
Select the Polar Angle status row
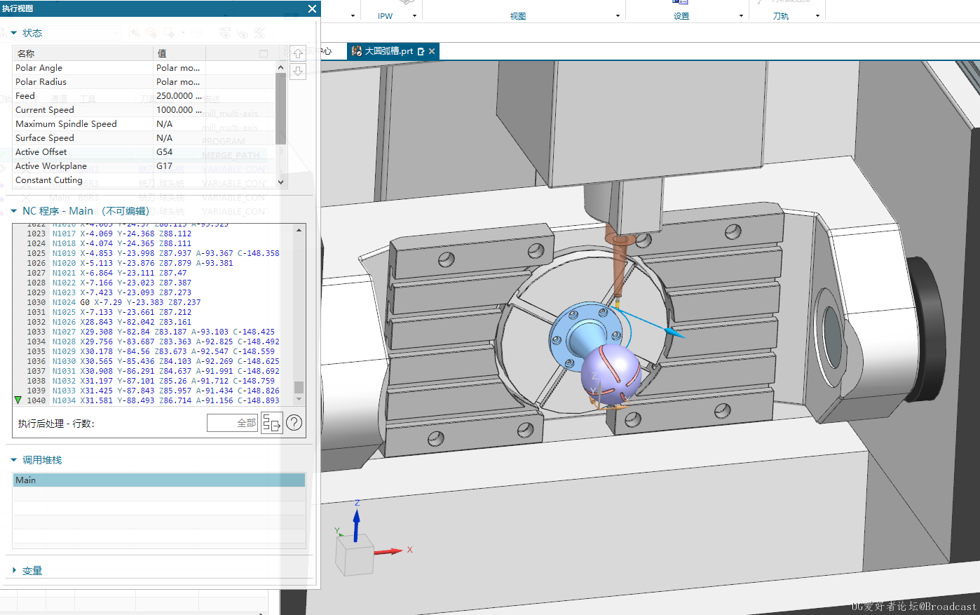coord(144,68)
